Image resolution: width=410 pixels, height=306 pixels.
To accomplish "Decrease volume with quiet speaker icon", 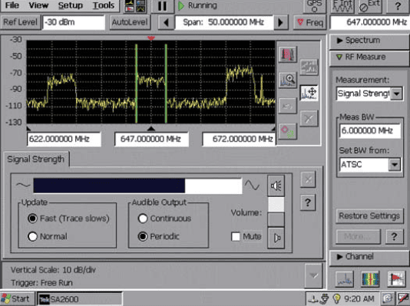I will coord(276,238).
